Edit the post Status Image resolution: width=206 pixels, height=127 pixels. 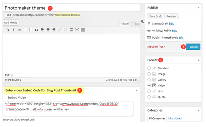(171, 24)
